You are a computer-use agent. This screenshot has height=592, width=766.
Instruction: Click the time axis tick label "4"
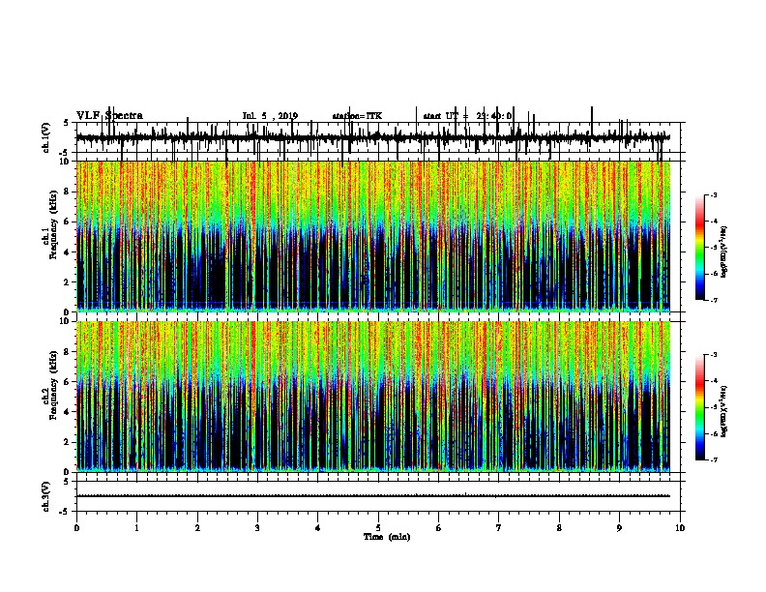coord(318,528)
